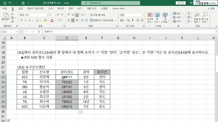218x122 pixels.
Task: Click the Save icon in title bar
Action: tap(5, 3)
